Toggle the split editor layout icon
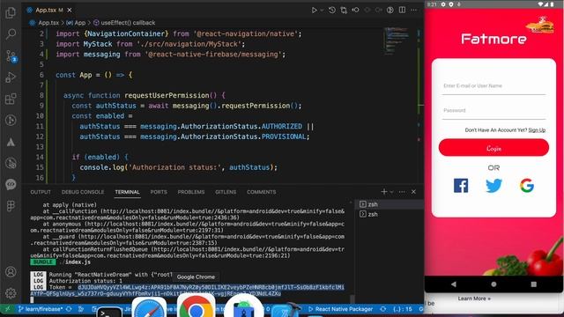Viewport: 564px width, 317px height. click(x=402, y=10)
